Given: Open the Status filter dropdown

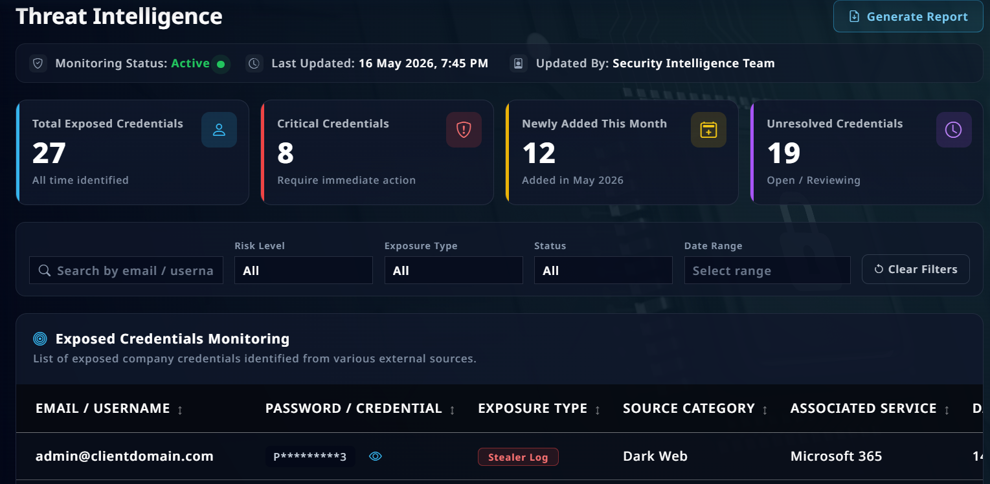Looking at the screenshot, I should point(603,270).
